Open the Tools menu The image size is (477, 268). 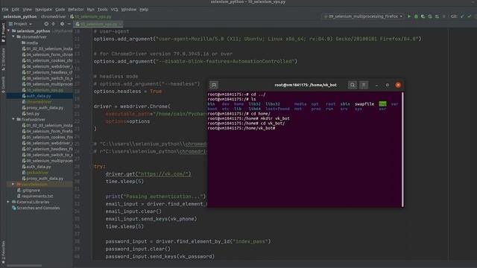pyautogui.click(x=102, y=10)
